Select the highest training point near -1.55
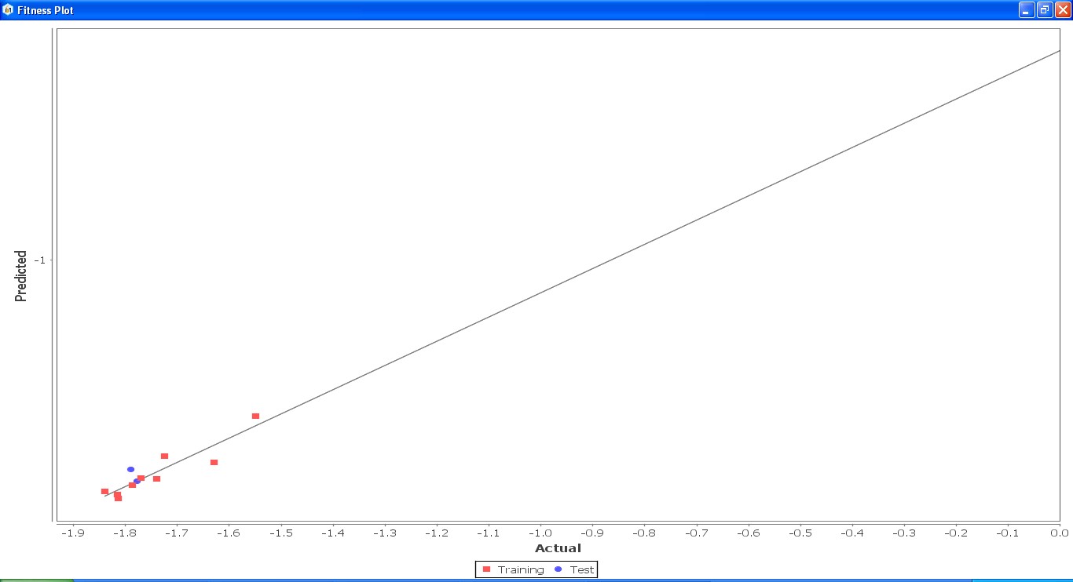This screenshot has height=582, width=1073. (x=255, y=416)
